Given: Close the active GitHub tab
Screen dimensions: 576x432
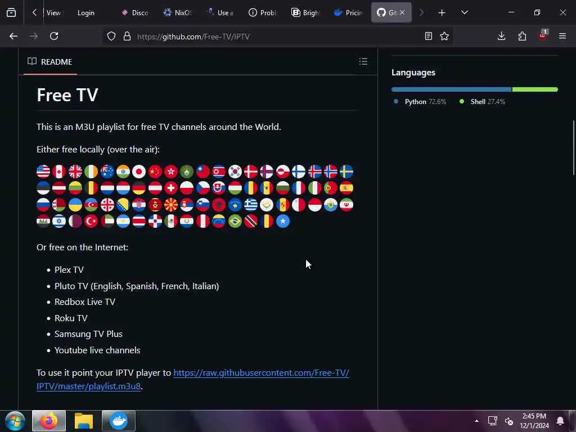Looking at the screenshot, I should pos(402,12).
